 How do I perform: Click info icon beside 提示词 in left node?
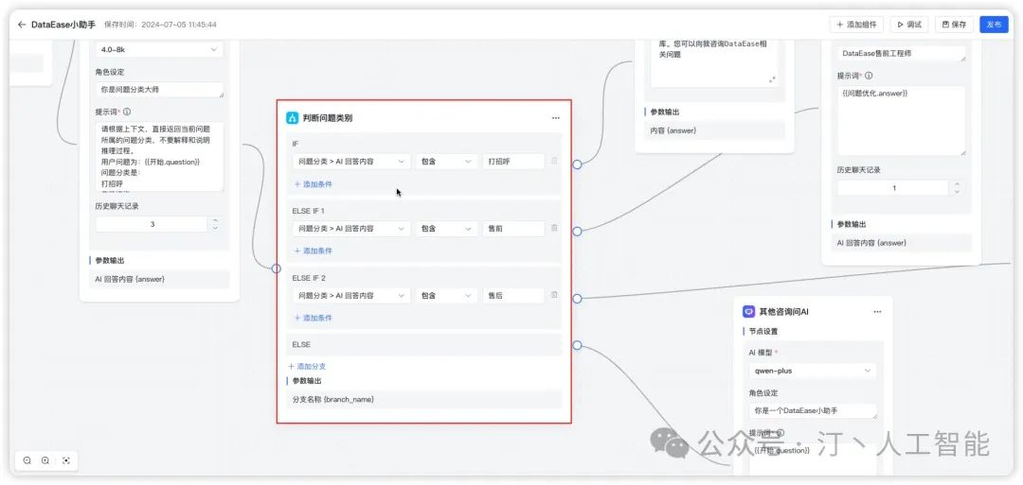(127, 112)
